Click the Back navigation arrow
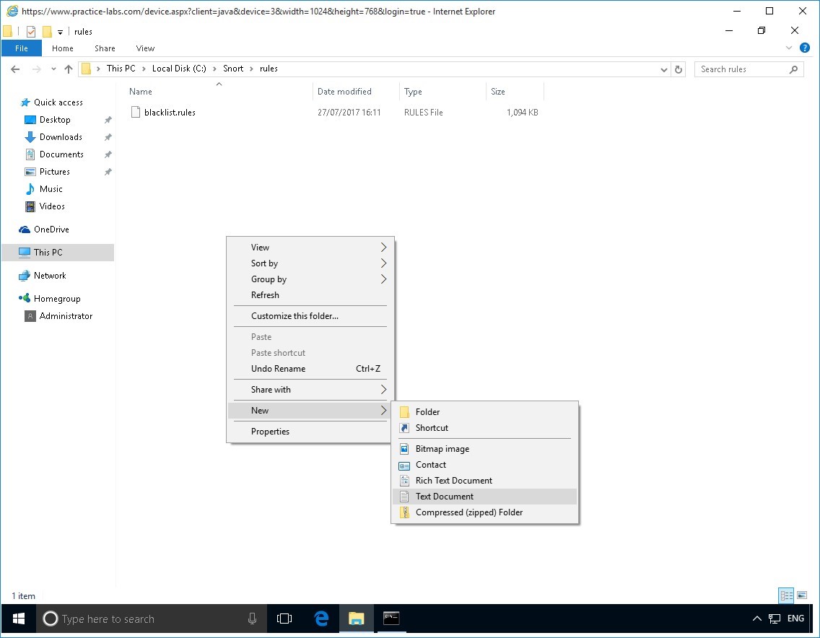This screenshot has height=638, width=820. coord(15,69)
